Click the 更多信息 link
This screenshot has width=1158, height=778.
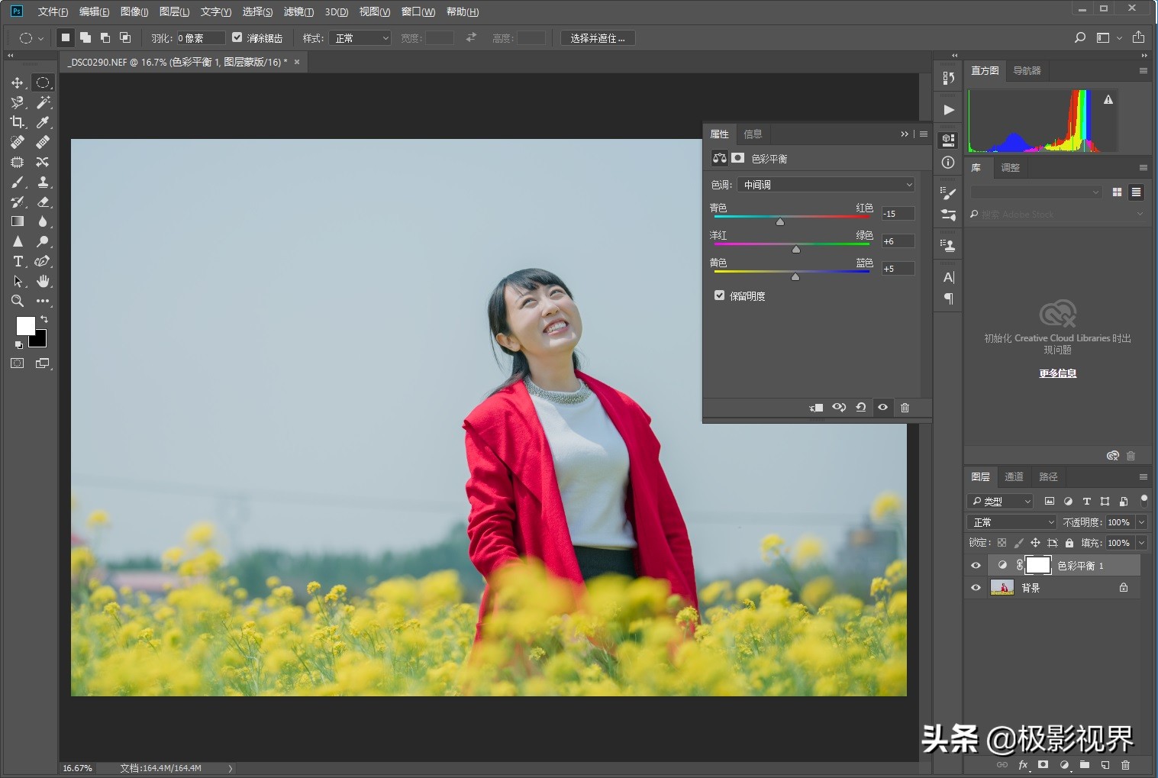tap(1057, 373)
